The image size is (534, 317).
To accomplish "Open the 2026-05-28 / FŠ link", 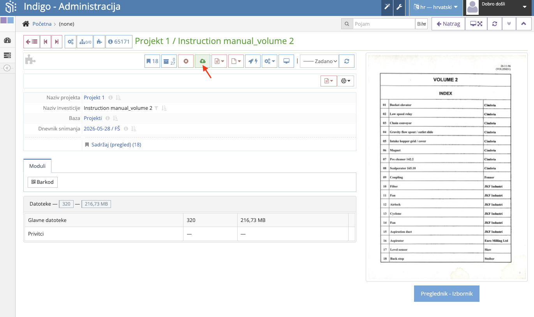I will point(102,129).
